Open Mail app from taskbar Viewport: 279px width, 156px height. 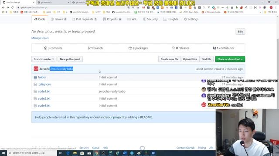pos(89,153)
